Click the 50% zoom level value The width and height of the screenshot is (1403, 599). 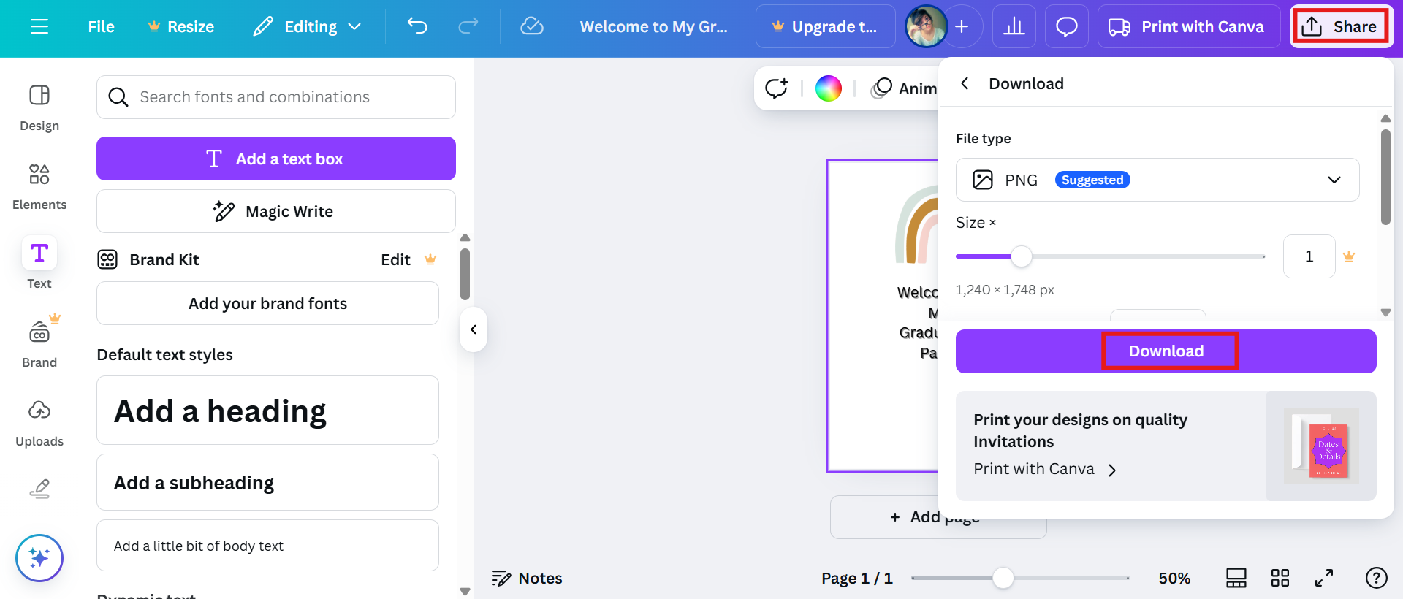click(x=1174, y=579)
